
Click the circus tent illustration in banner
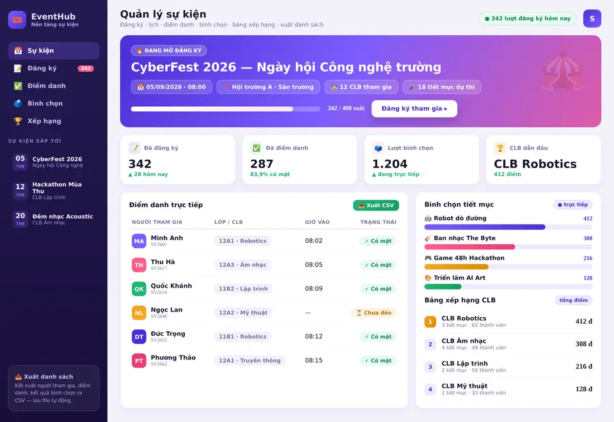563,67
